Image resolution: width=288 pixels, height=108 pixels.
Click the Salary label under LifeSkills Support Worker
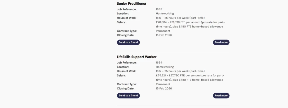tap(121, 76)
